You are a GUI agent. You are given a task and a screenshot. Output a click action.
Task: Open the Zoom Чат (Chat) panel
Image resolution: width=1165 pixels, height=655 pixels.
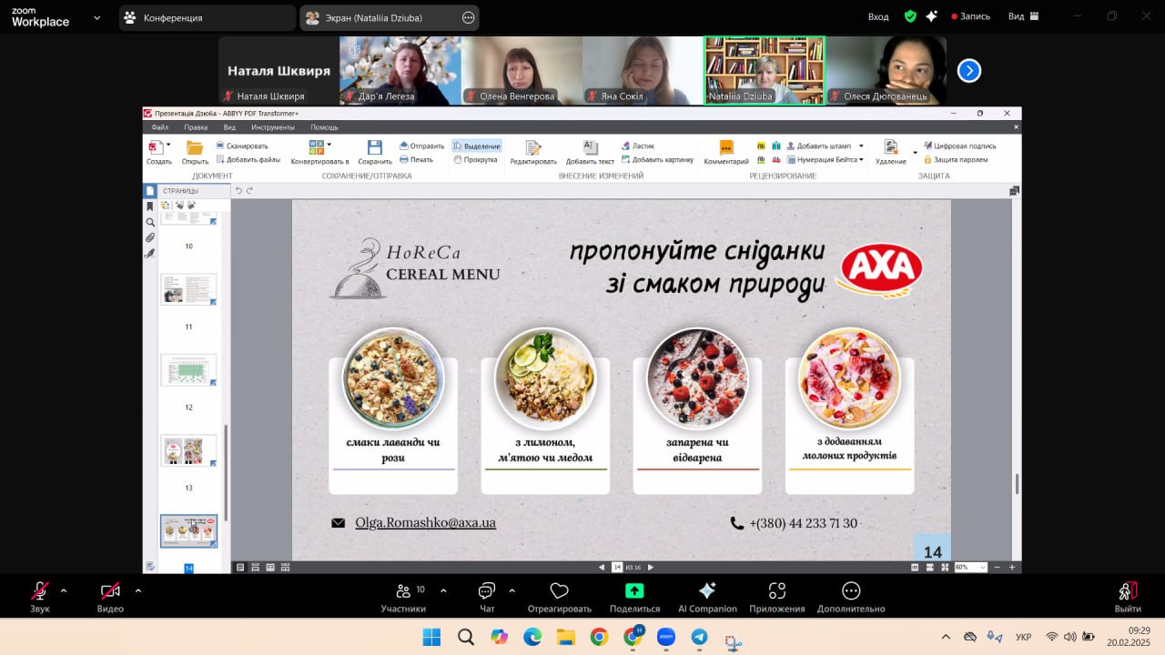pos(487,597)
